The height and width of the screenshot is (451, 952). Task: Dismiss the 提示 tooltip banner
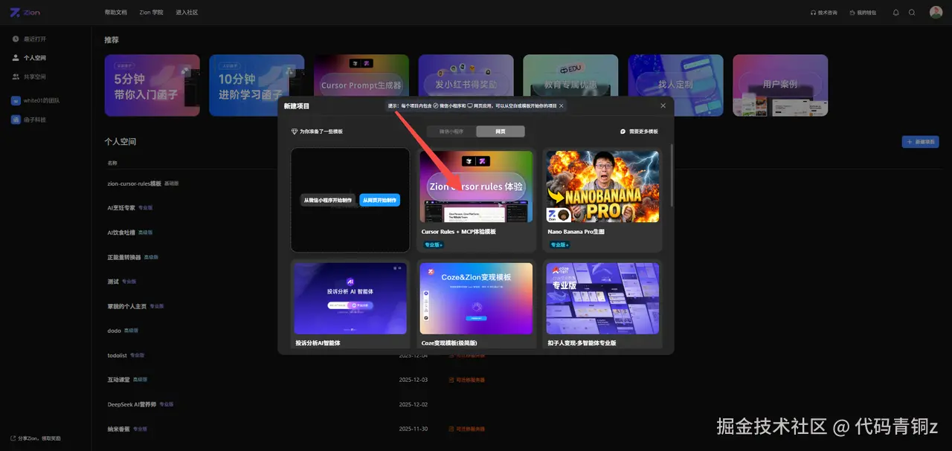[561, 106]
